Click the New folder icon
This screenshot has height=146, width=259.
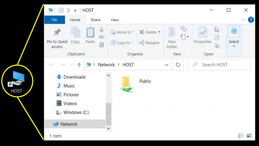[172, 32]
